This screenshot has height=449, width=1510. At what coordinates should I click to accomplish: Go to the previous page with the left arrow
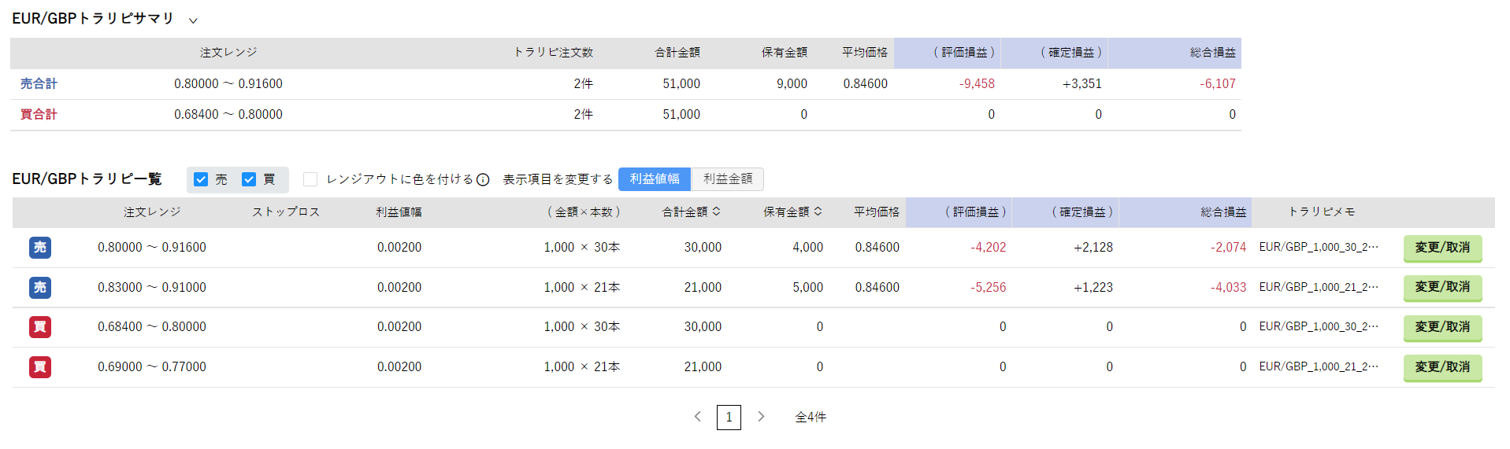coord(698,417)
